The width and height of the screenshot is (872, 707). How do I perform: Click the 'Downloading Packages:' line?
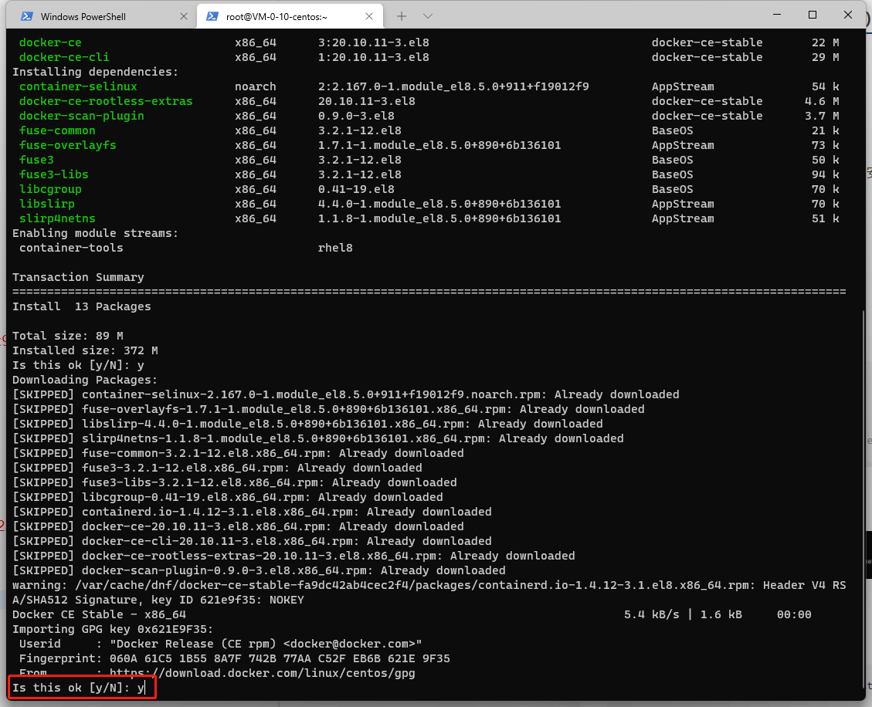(85, 380)
